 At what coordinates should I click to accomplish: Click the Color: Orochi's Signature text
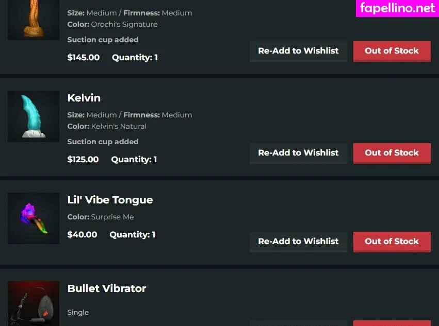pos(112,25)
